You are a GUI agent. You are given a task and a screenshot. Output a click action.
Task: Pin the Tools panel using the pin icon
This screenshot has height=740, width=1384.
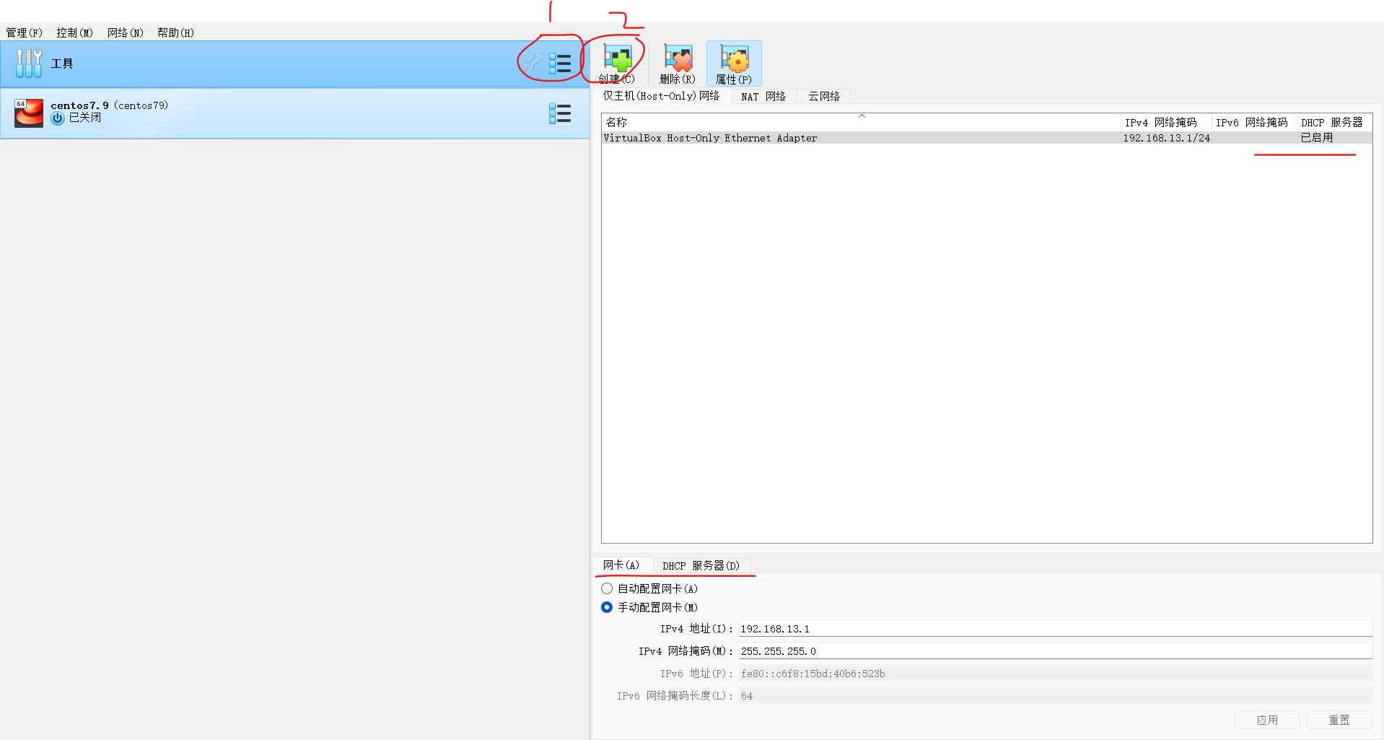532,63
